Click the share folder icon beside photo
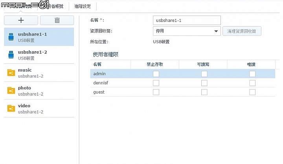The height and width of the screenshot is (164, 283). pyautogui.click(x=11, y=90)
